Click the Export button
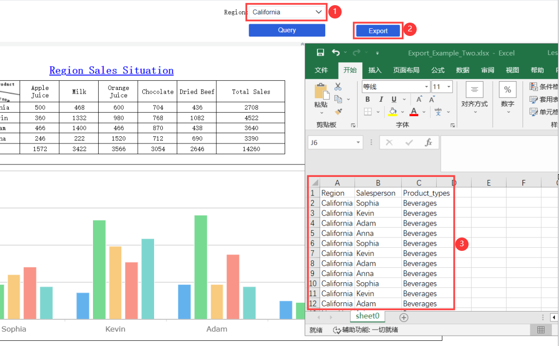 [x=378, y=30]
